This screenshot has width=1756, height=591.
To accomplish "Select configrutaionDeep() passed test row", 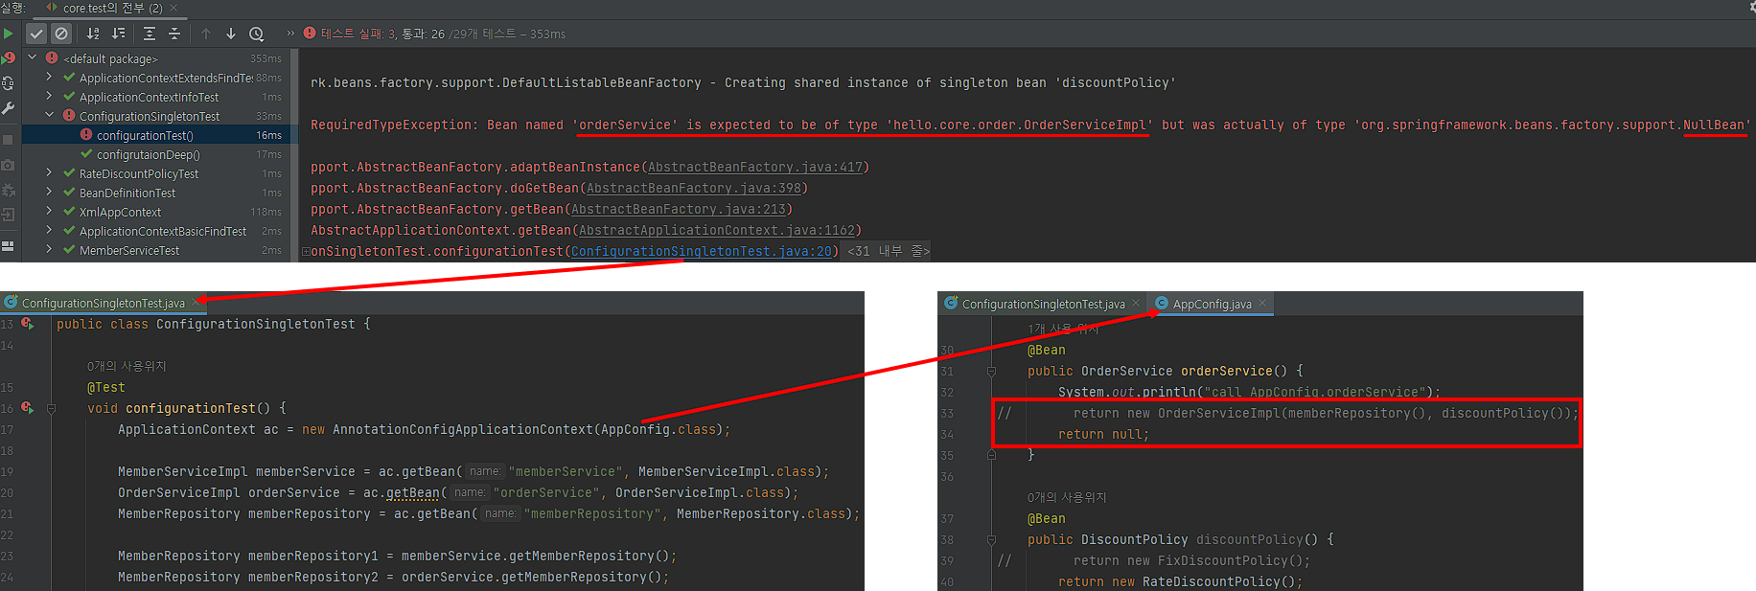I will click(x=158, y=154).
